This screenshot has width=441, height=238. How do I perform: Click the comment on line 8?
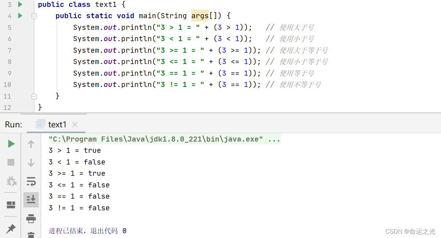pyautogui.click(x=297, y=62)
